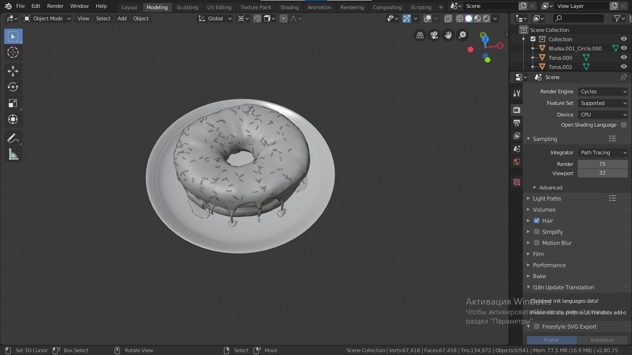Enable Freestyle SVG Export checkbox
This screenshot has width=632, height=355.
537,326
